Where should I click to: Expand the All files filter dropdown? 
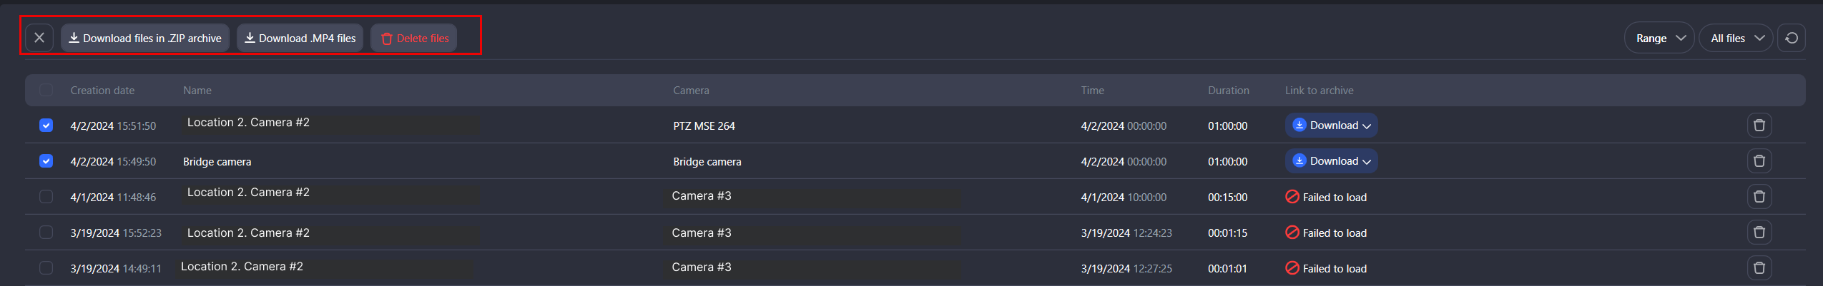(x=1736, y=39)
